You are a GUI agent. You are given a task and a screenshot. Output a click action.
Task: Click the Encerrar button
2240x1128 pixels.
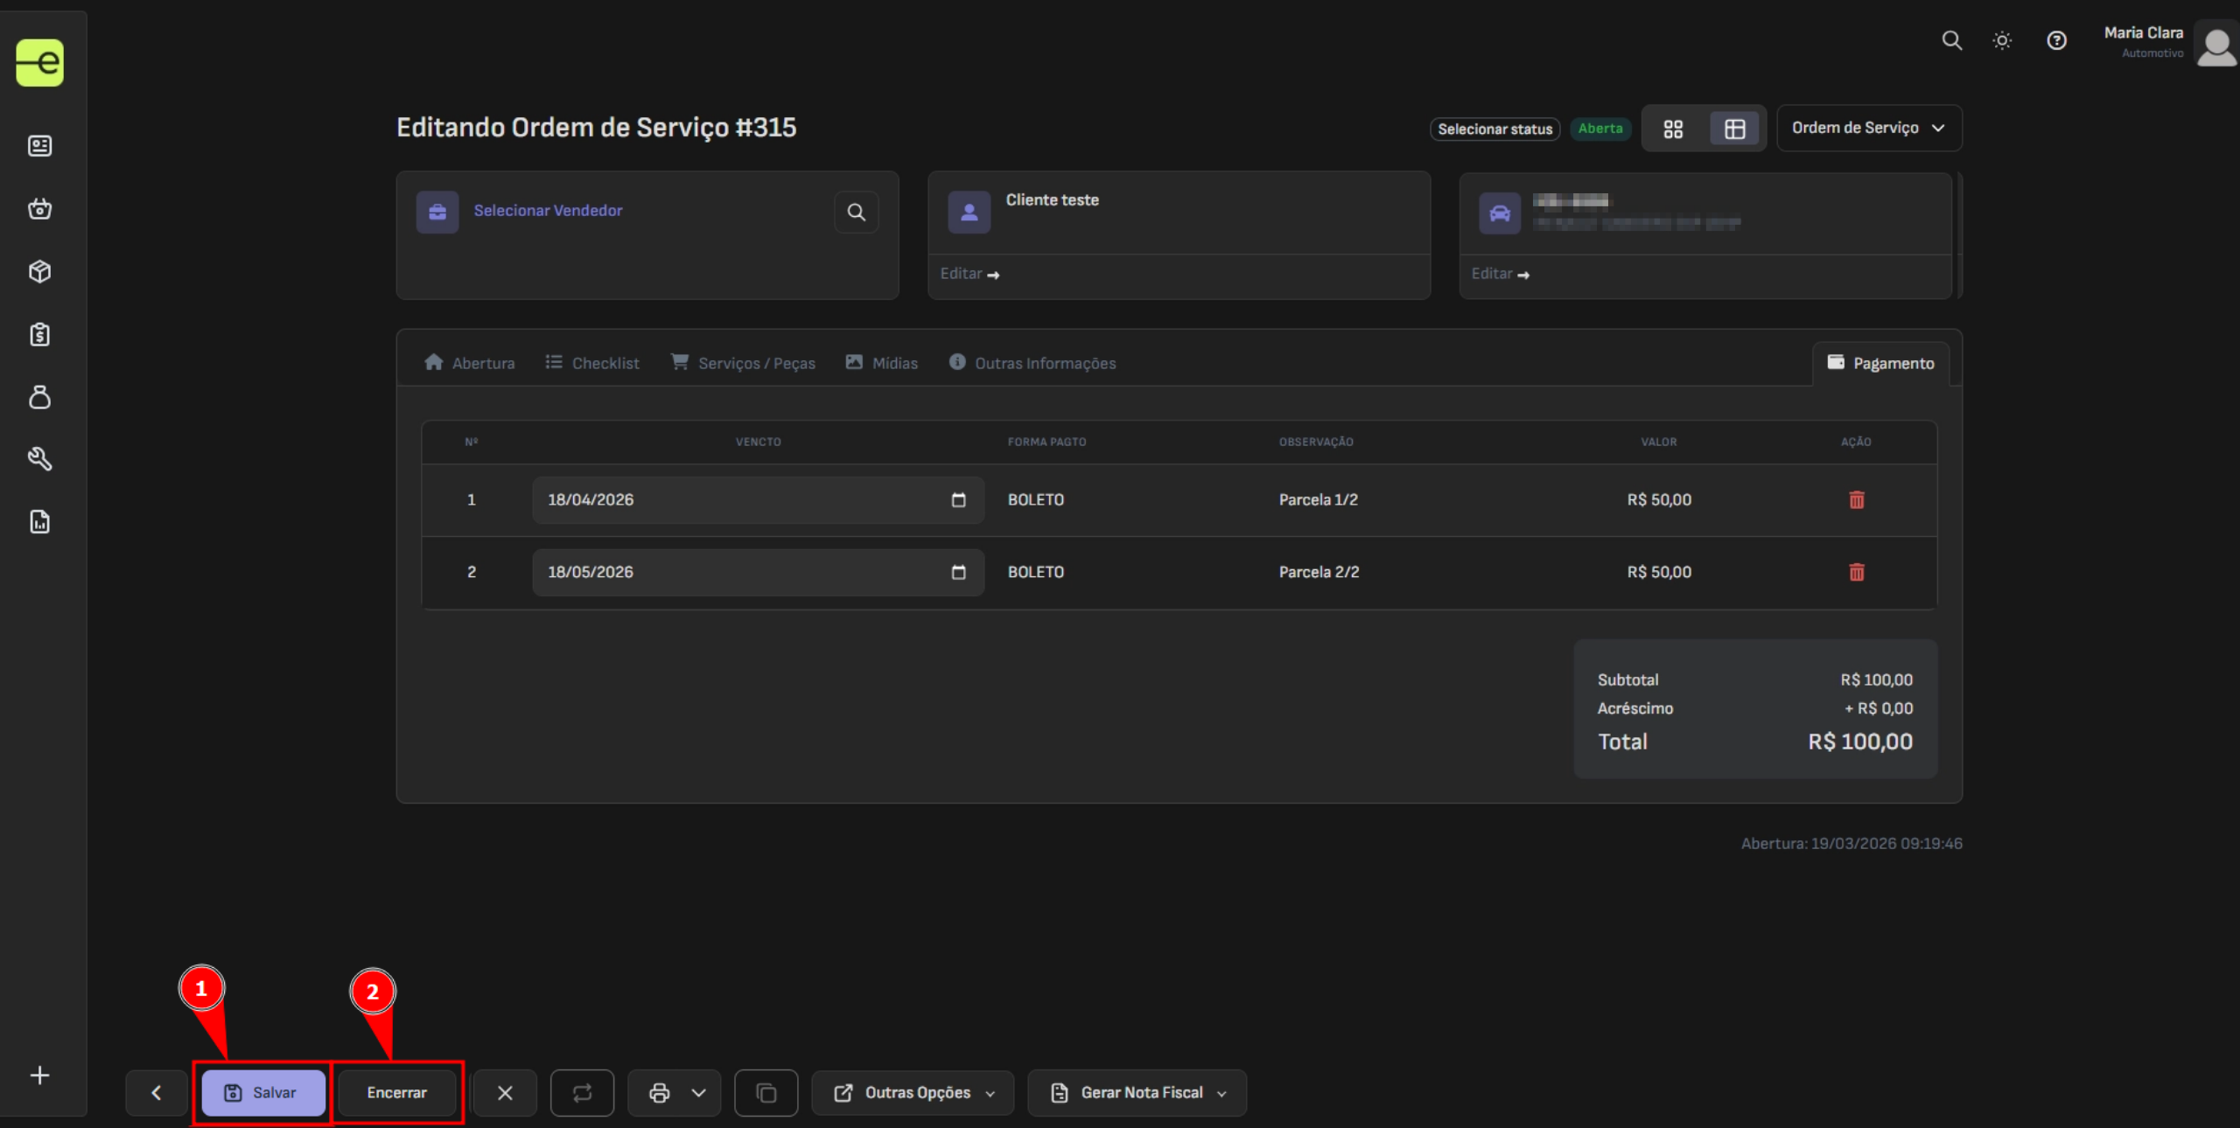click(x=397, y=1092)
